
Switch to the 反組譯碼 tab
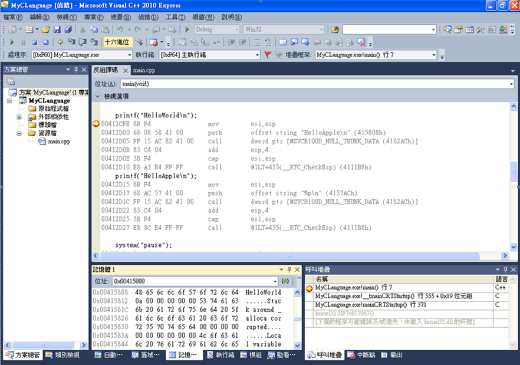(x=106, y=70)
